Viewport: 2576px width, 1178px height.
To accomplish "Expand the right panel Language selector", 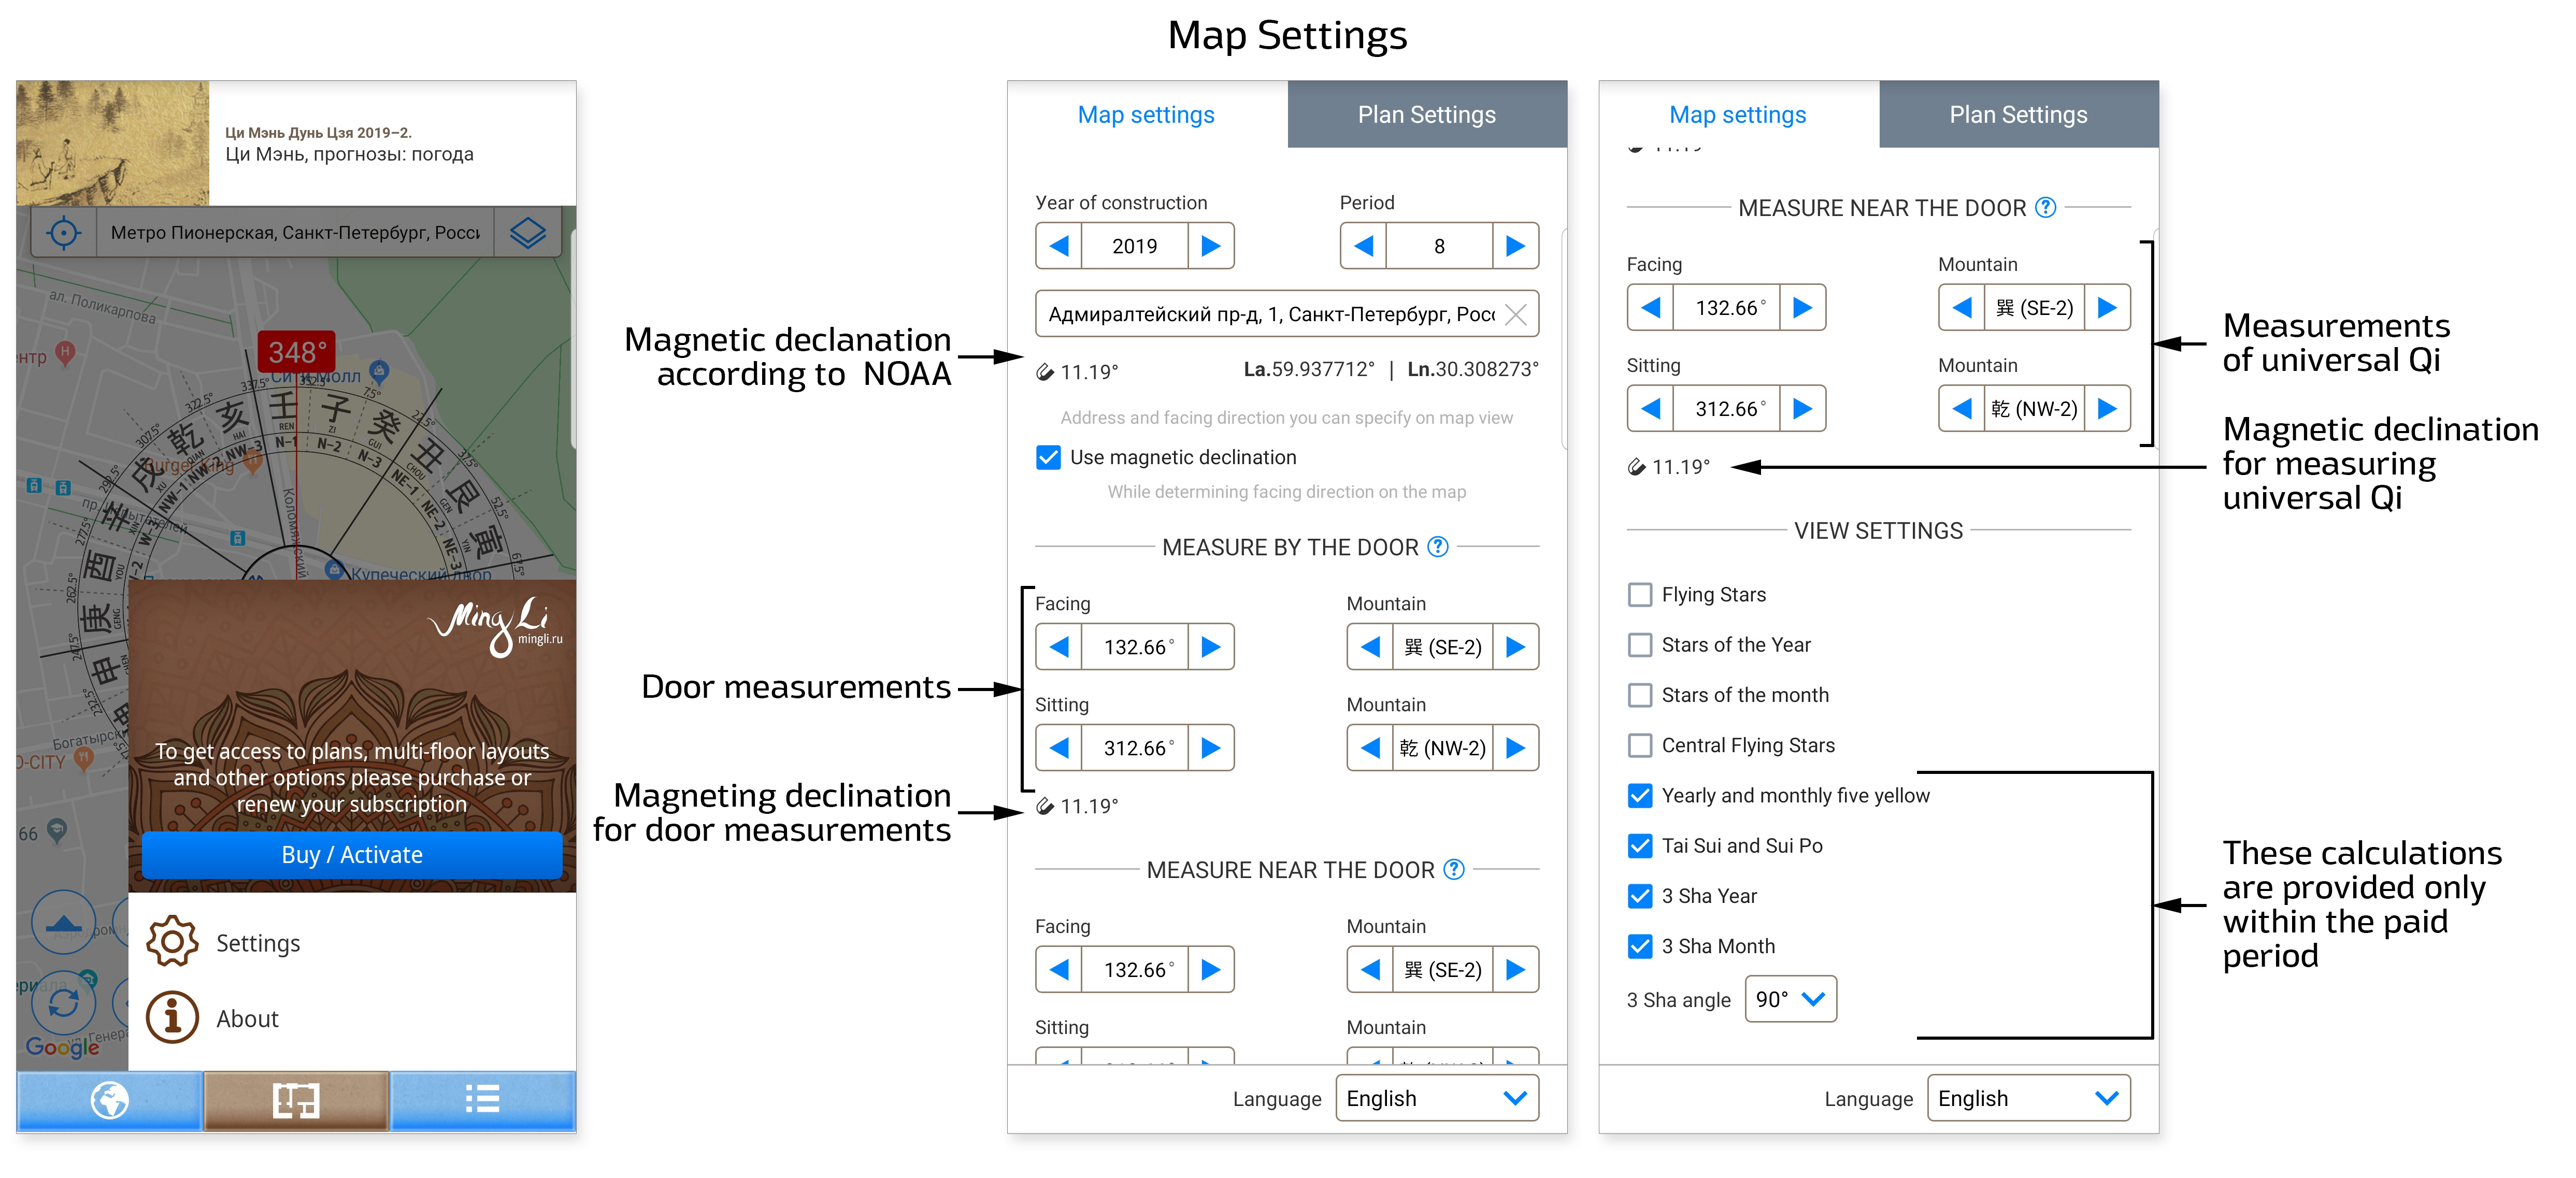I will pyautogui.click(x=2028, y=1098).
